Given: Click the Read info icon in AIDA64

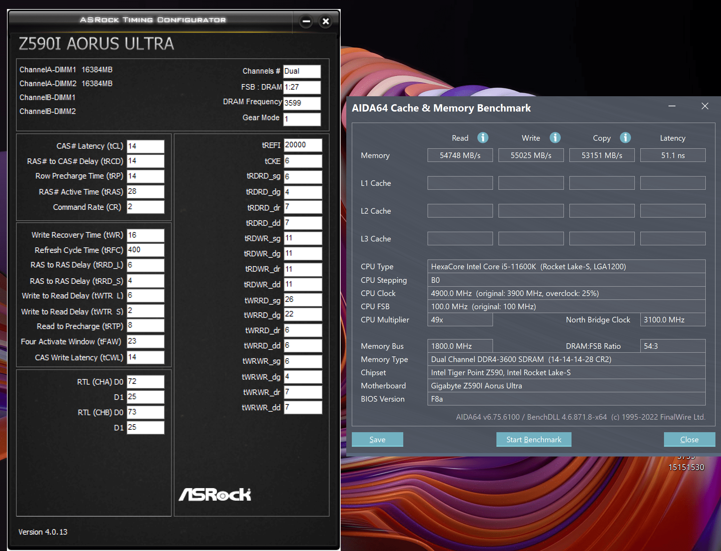Looking at the screenshot, I should coord(483,138).
